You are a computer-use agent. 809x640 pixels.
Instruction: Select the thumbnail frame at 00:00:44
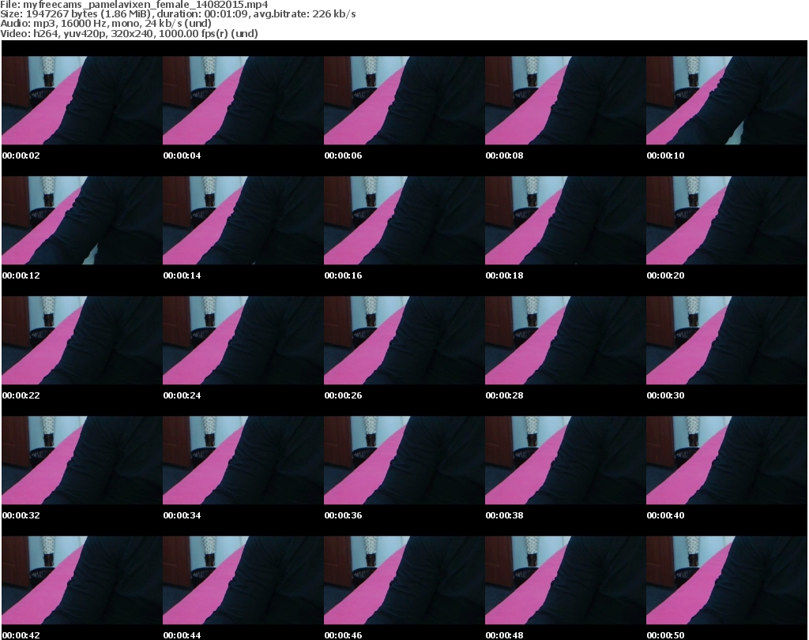[x=243, y=581]
